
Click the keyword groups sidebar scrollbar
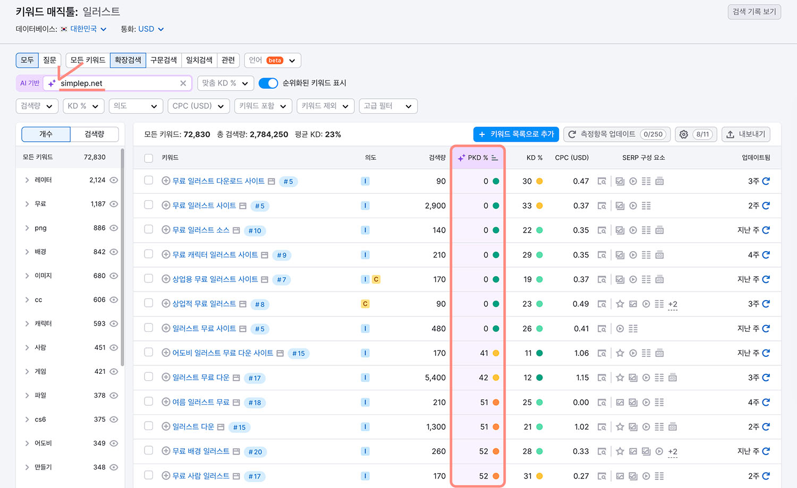click(x=123, y=258)
